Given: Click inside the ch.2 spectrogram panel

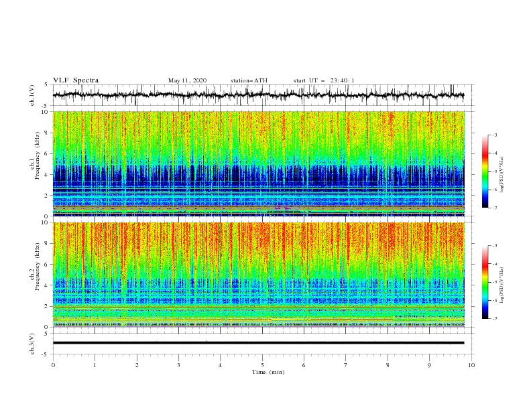Looking at the screenshot, I should pyautogui.click(x=258, y=275).
